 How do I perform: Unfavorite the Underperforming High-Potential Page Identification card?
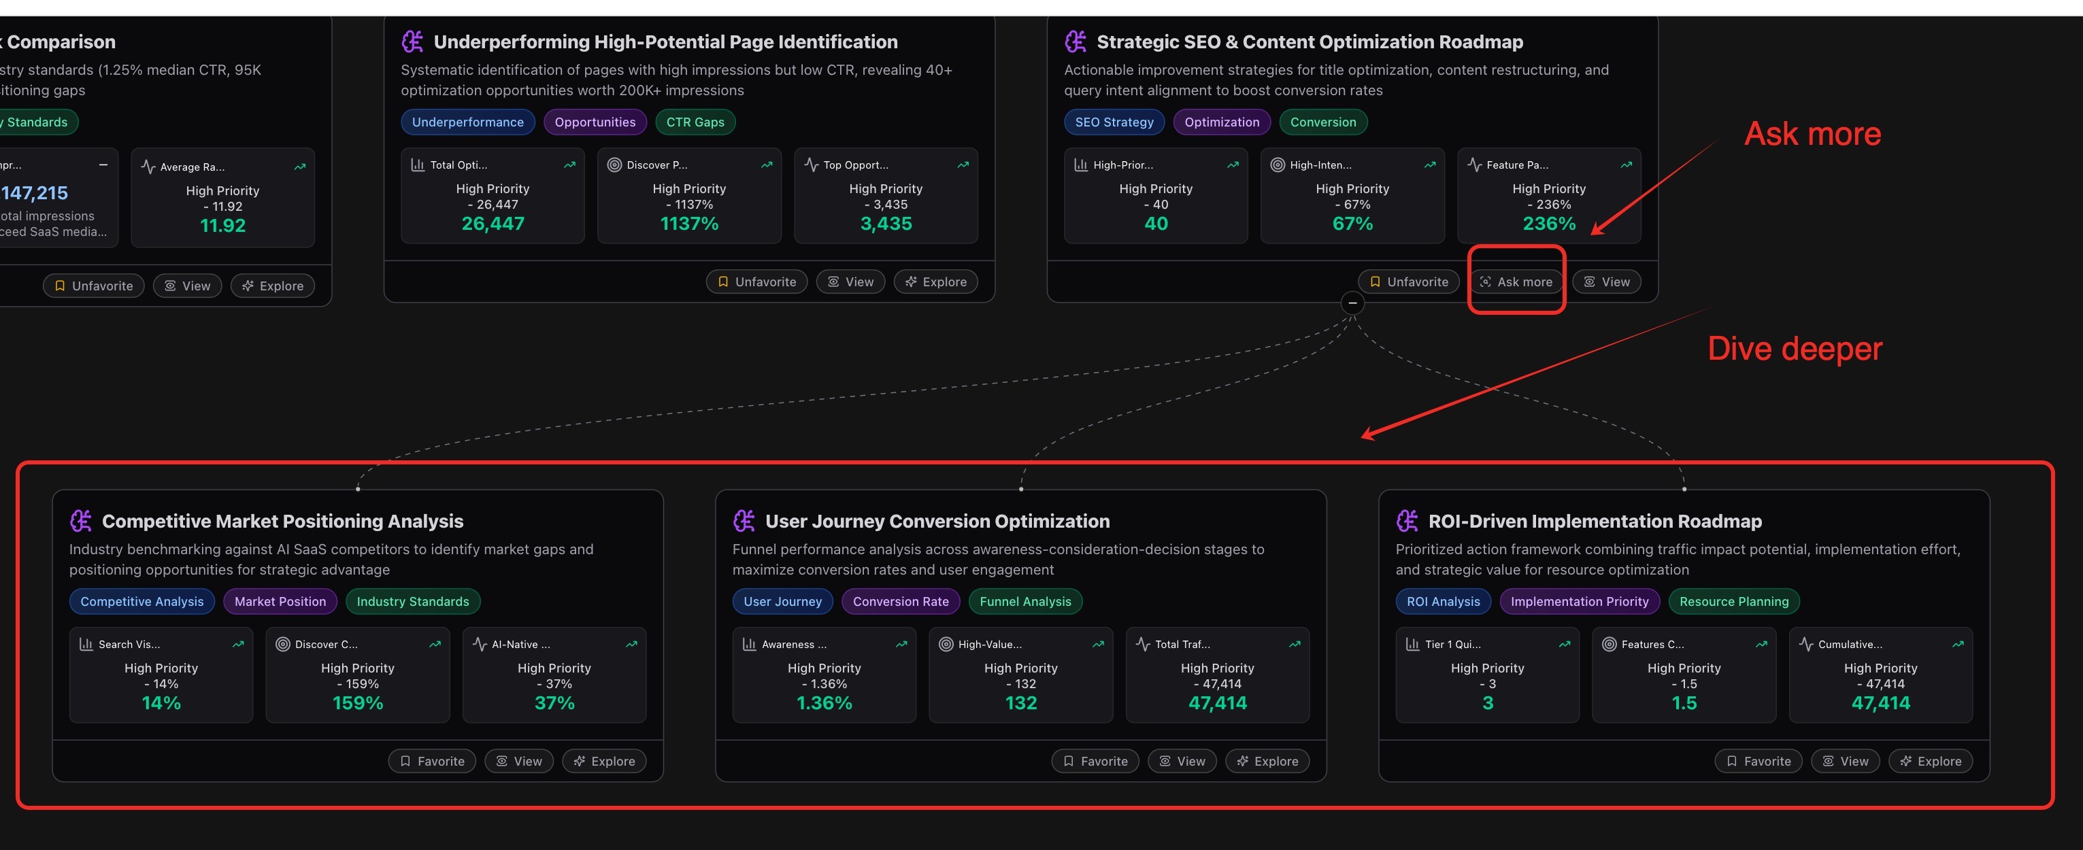click(x=757, y=282)
